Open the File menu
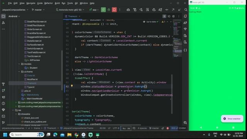The width and height of the screenshot is (247, 139). click(10, 3)
